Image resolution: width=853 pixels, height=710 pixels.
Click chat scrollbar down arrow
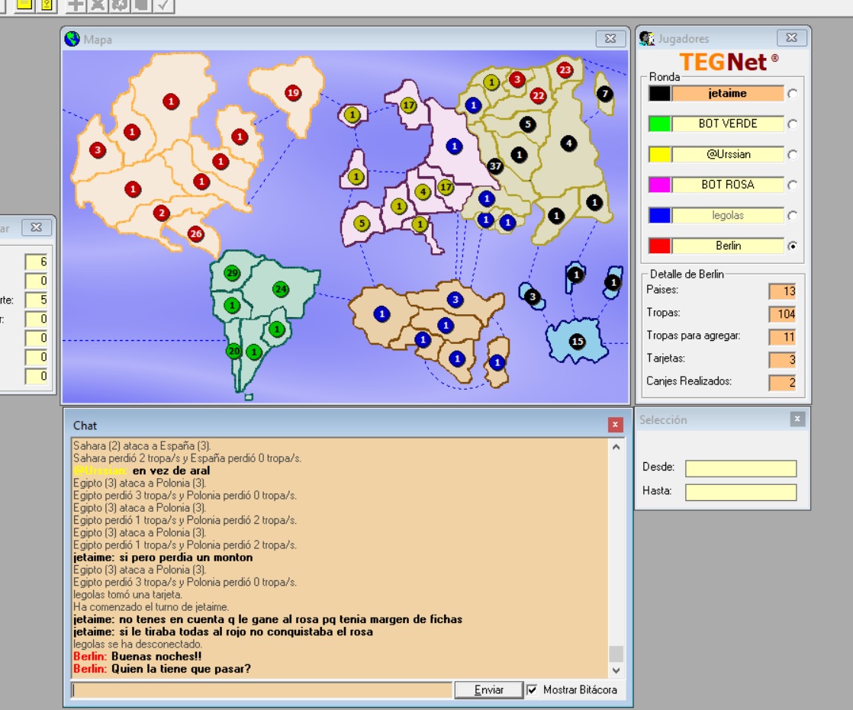[616, 671]
